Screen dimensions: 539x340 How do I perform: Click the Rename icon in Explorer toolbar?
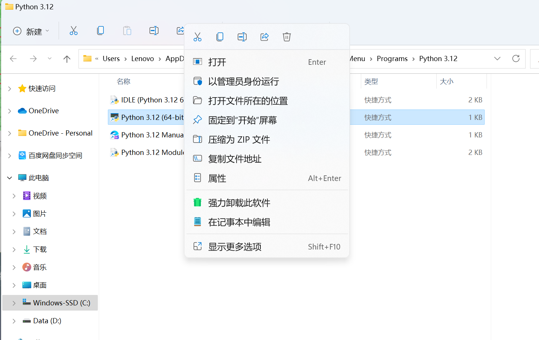pyautogui.click(x=154, y=31)
